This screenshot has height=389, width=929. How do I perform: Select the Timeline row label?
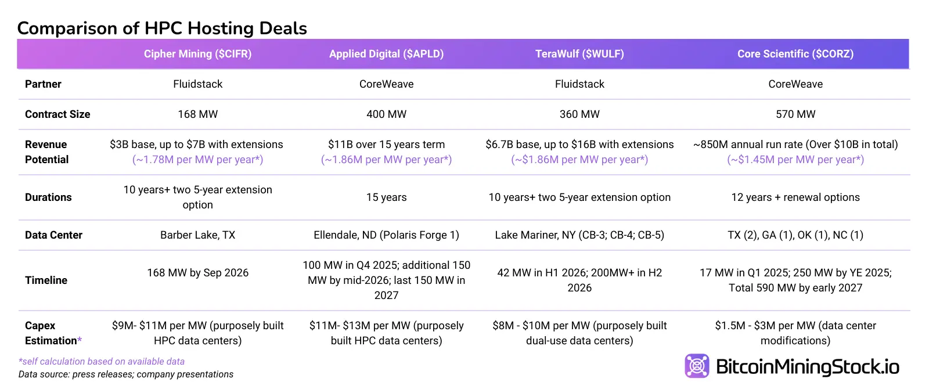[46, 280]
